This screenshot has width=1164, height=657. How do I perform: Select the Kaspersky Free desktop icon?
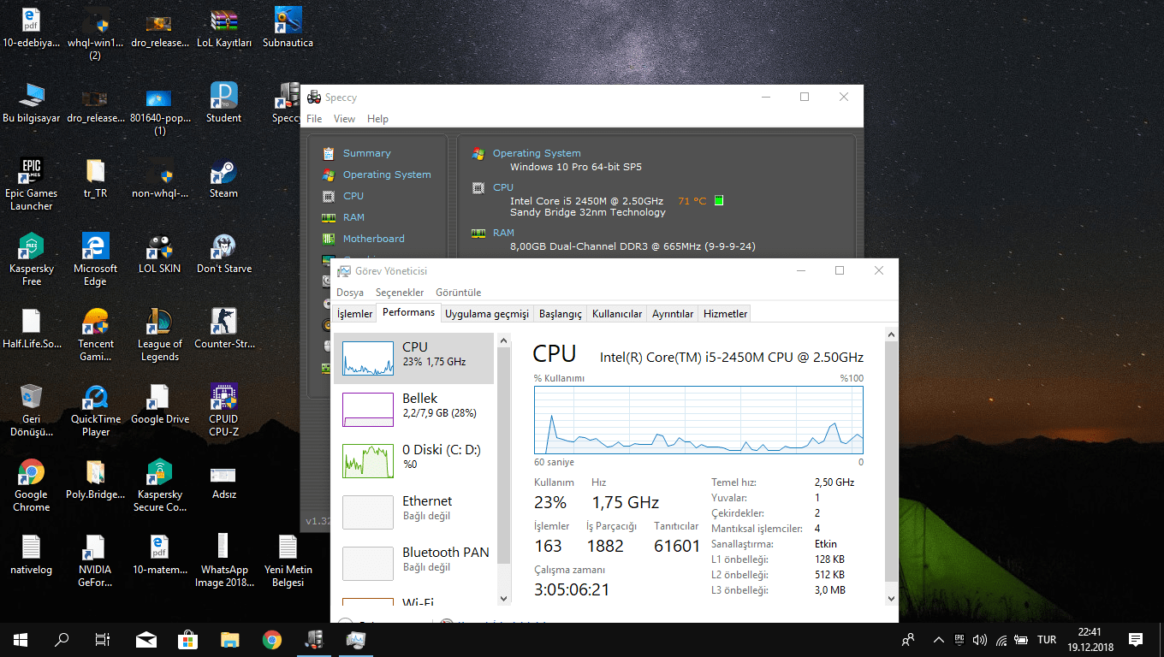pos(32,260)
